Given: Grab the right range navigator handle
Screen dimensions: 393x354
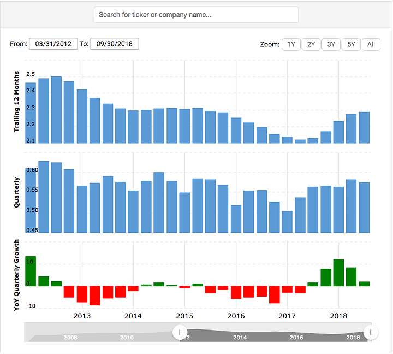Looking at the screenshot, I should click(371, 333).
